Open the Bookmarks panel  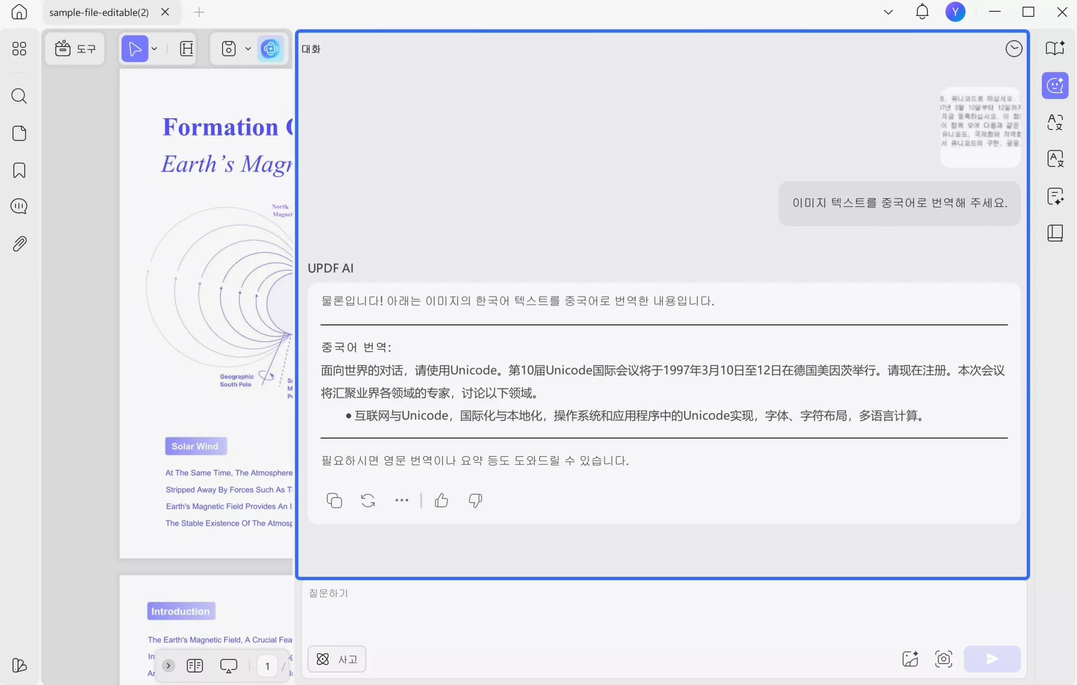click(x=19, y=170)
